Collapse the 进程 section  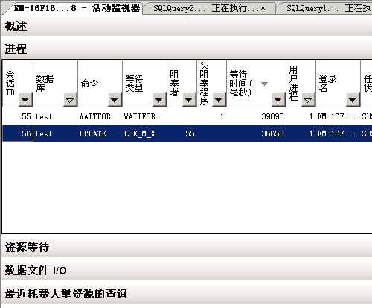(x=187, y=48)
